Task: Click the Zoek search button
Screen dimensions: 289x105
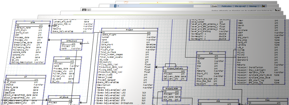Action: coord(214,6)
